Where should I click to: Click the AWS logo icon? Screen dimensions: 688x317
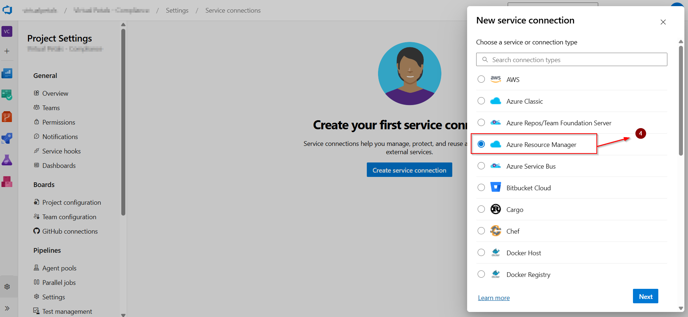pyautogui.click(x=496, y=79)
